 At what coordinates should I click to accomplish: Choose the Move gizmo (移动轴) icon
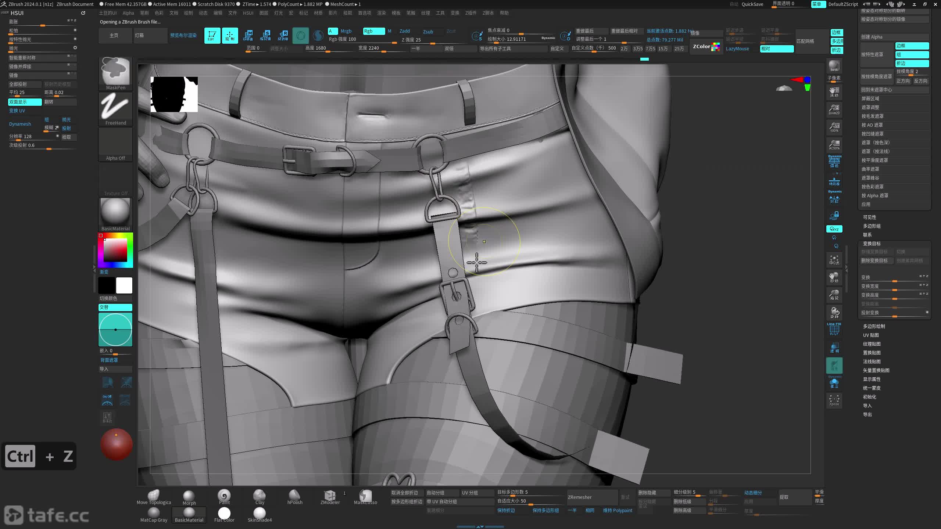click(248, 36)
